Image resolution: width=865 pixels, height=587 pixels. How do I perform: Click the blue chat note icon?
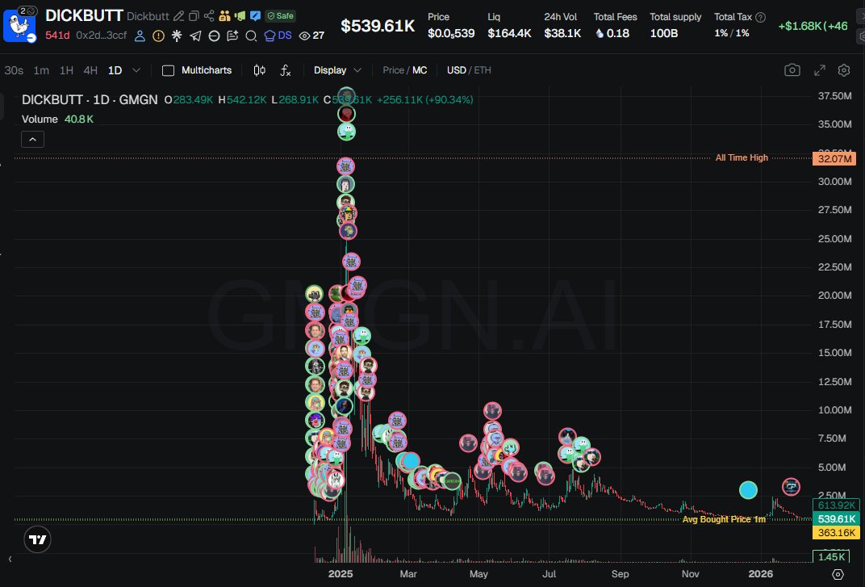(255, 16)
